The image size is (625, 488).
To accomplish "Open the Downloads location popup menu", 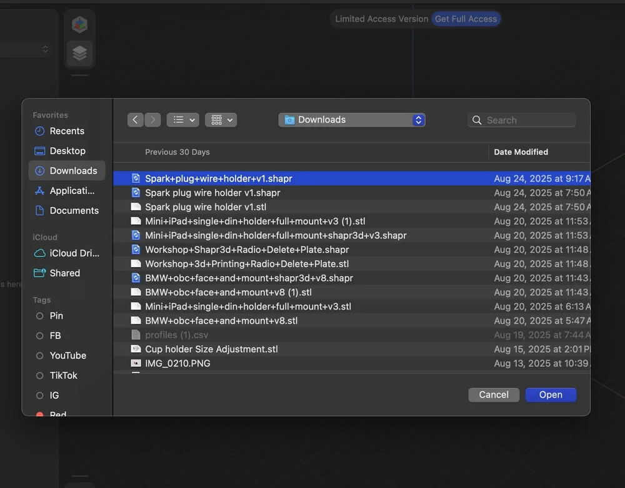I will pos(352,120).
